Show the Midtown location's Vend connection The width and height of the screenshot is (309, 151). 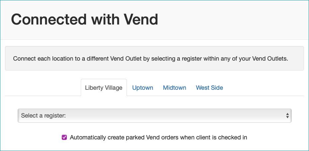(x=174, y=88)
